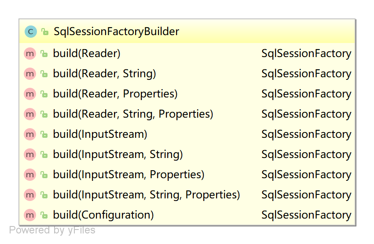Image resolution: width=374 pixels, height=244 pixels.
Task: Click the method icon for build(InputStream)
Action: (x=30, y=134)
